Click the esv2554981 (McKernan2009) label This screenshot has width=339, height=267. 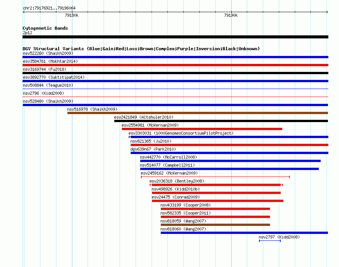[x=150, y=125]
